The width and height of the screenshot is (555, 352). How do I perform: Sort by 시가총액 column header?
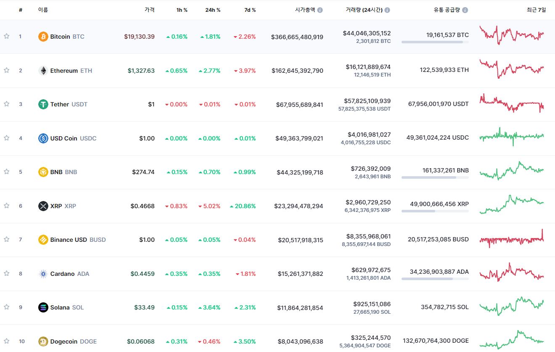305,10
